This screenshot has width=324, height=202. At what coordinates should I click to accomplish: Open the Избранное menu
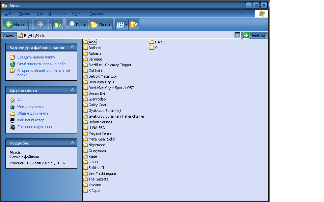coord(57,14)
